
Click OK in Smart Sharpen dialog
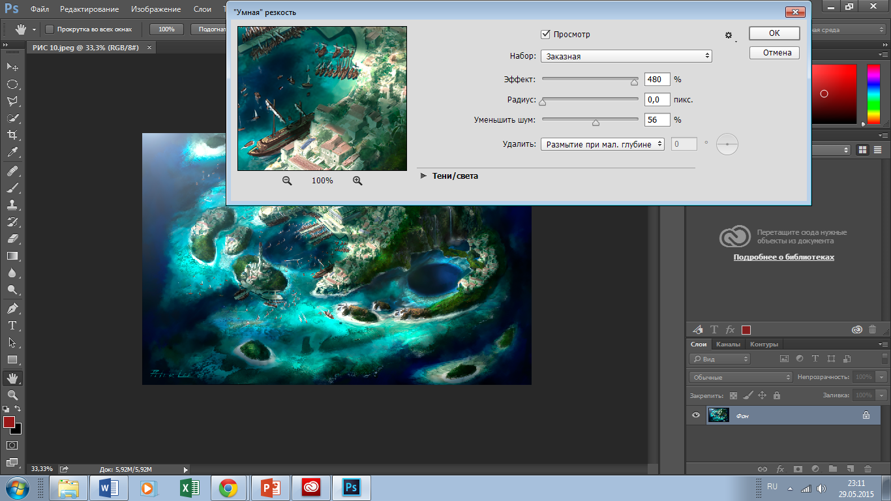pos(774,33)
